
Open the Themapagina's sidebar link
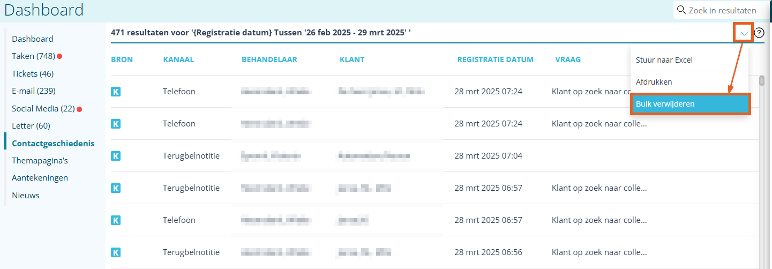tap(40, 160)
